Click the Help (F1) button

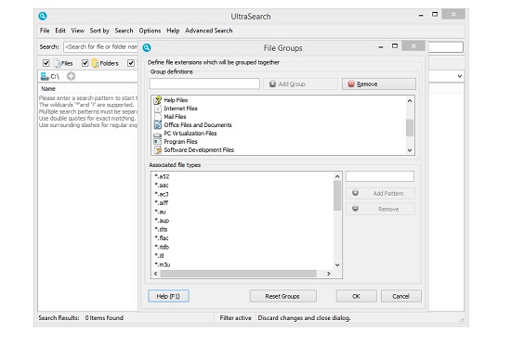point(168,296)
